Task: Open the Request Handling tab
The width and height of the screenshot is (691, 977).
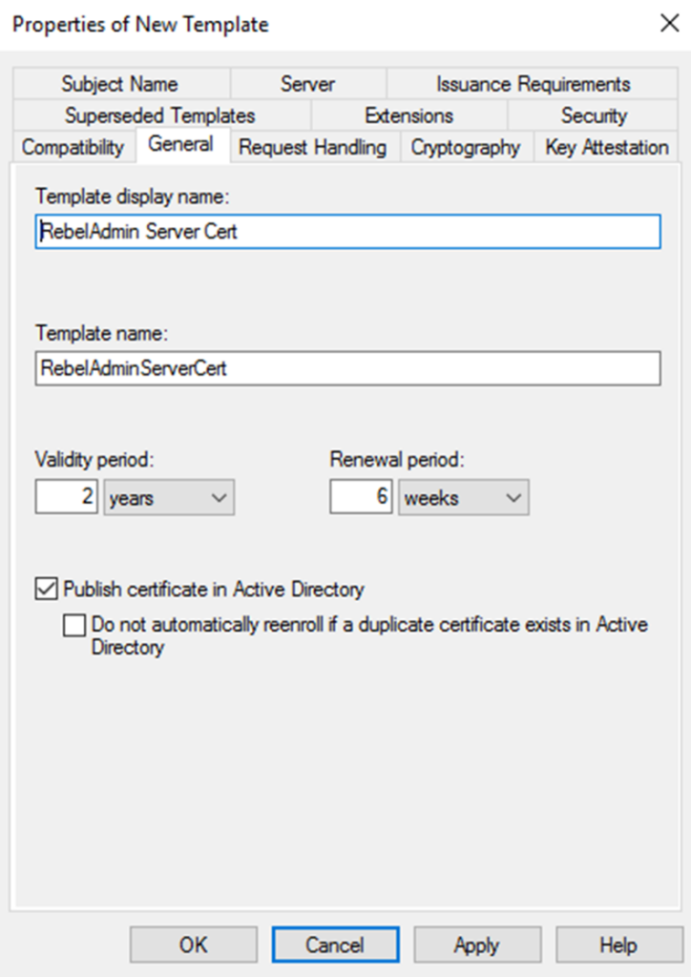Action: (x=312, y=147)
